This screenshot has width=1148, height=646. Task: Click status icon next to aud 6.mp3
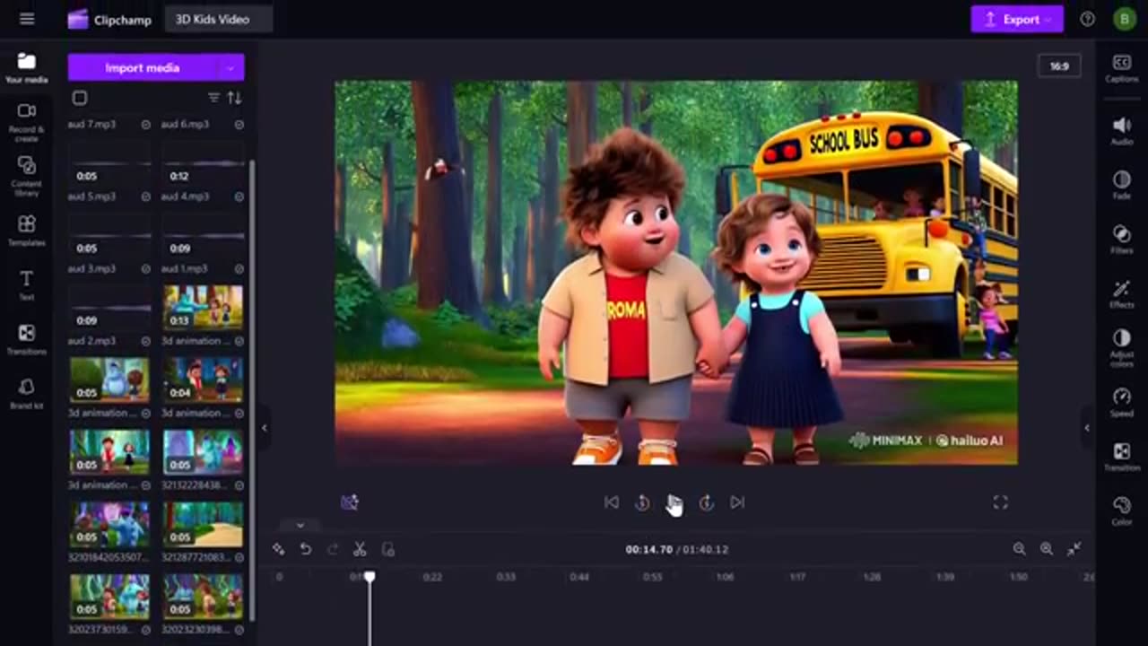point(239,125)
